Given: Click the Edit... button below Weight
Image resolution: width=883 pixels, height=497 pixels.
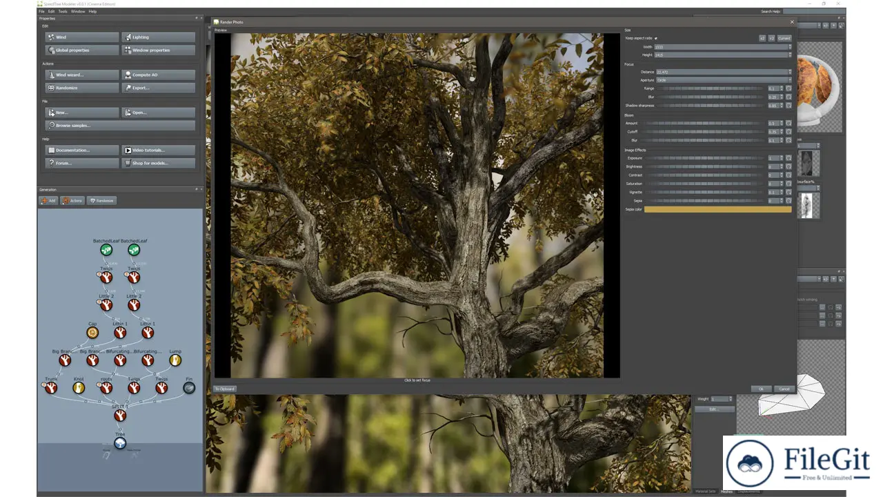Looking at the screenshot, I should 713,409.
